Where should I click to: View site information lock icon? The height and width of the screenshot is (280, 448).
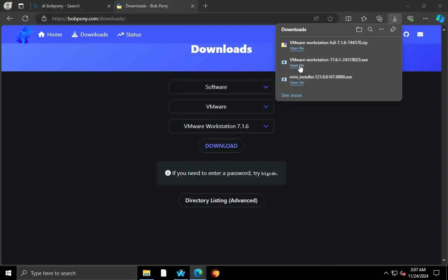tap(44, 19)
